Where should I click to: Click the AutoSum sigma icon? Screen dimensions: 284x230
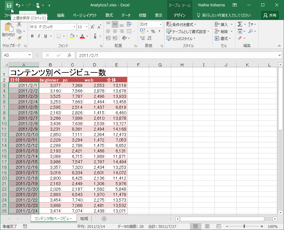(240, 24)
